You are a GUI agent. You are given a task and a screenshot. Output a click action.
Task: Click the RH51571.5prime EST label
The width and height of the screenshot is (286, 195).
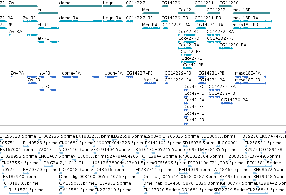(x=26, y=190)
